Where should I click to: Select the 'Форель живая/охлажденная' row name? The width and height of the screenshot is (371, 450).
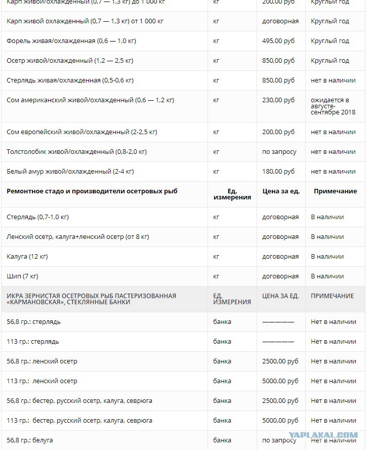tap(71, 41)
